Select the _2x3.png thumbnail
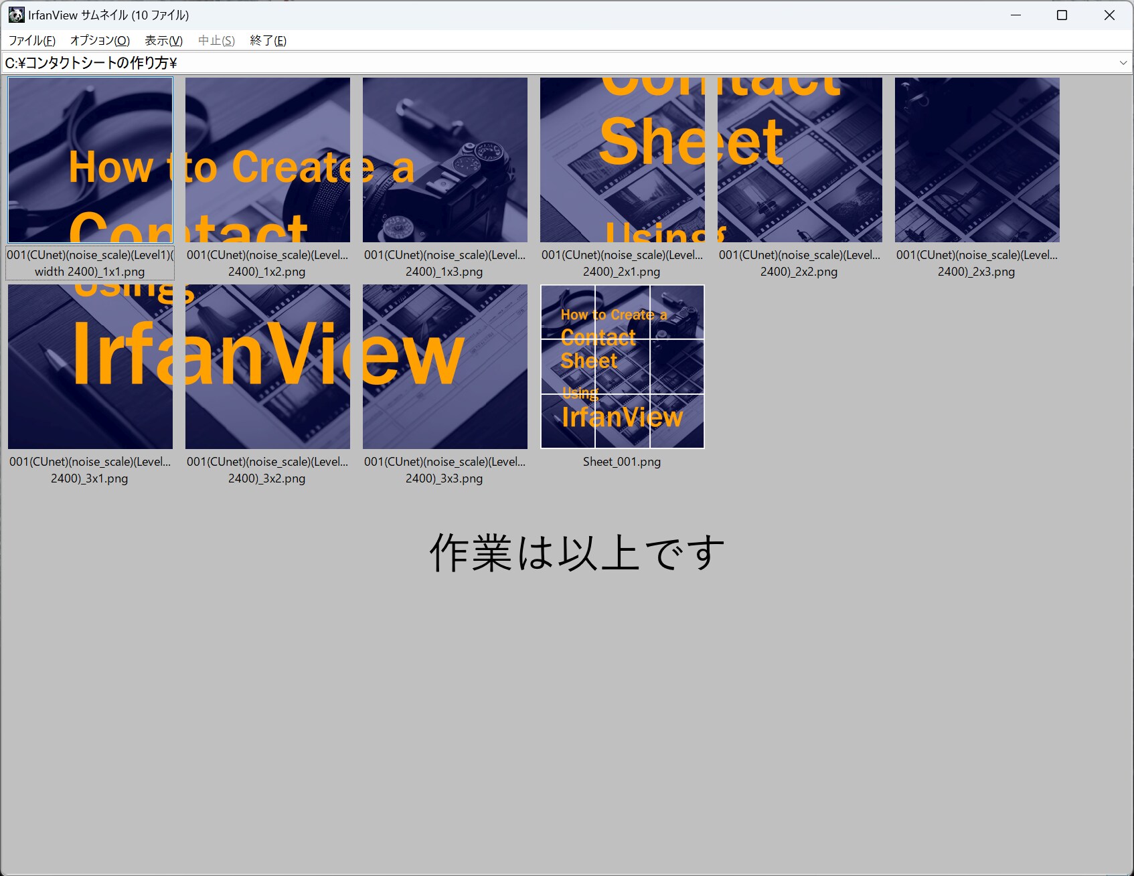This screenshot has height=876, width=1134. point(977,160)
